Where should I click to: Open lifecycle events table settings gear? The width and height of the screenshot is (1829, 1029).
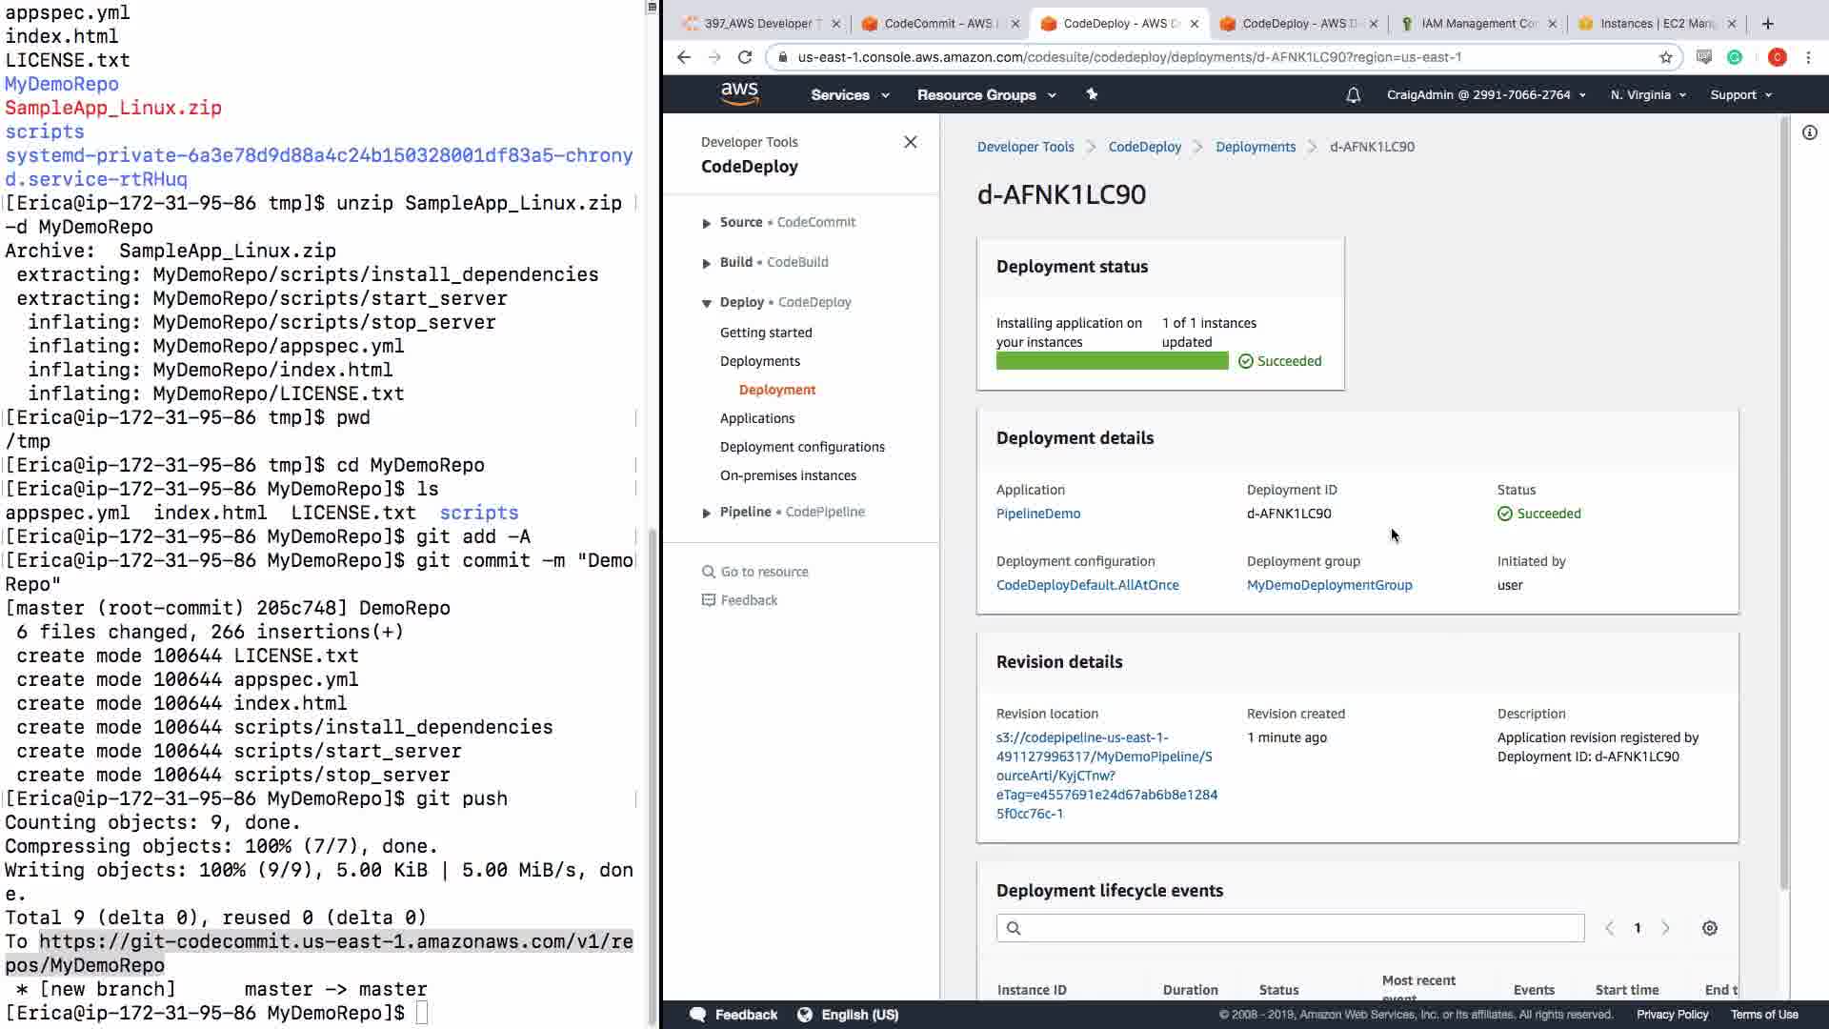pos(1710,928)
